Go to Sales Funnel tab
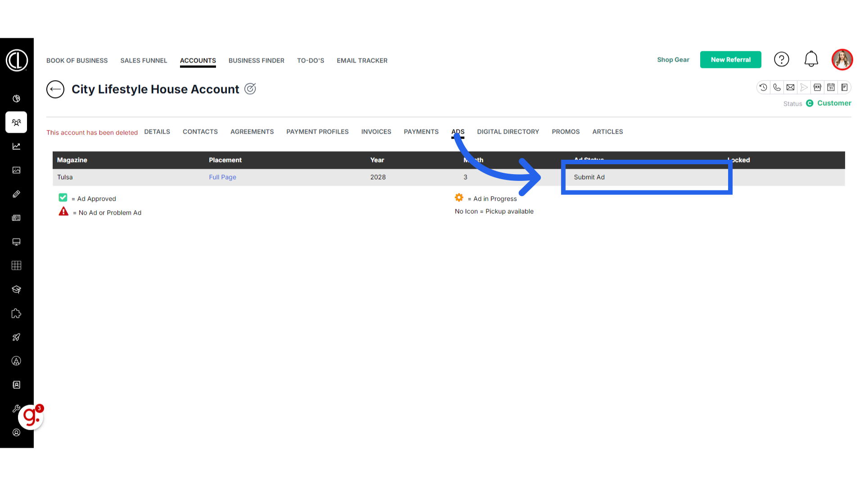This screenshot has height=486, width=864. coord(144,60)
